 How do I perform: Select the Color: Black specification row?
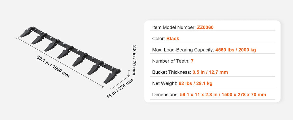(212, 39)
